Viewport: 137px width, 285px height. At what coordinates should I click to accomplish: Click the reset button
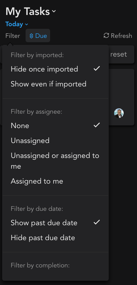coord(119,54)
